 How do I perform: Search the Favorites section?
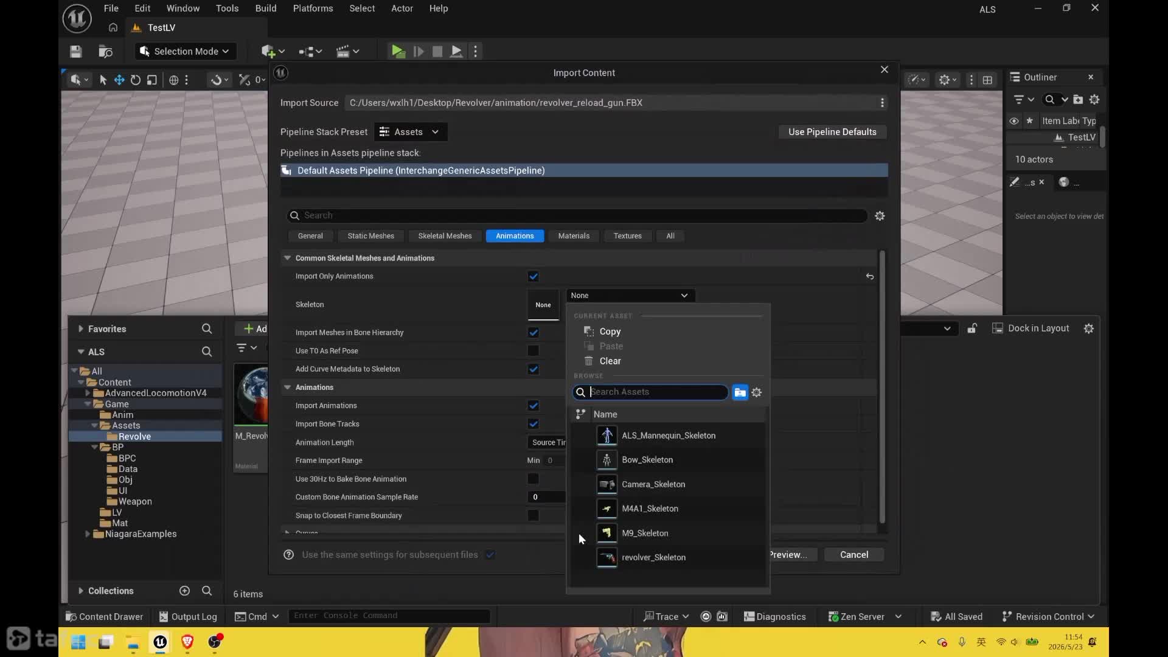(207, 329)
